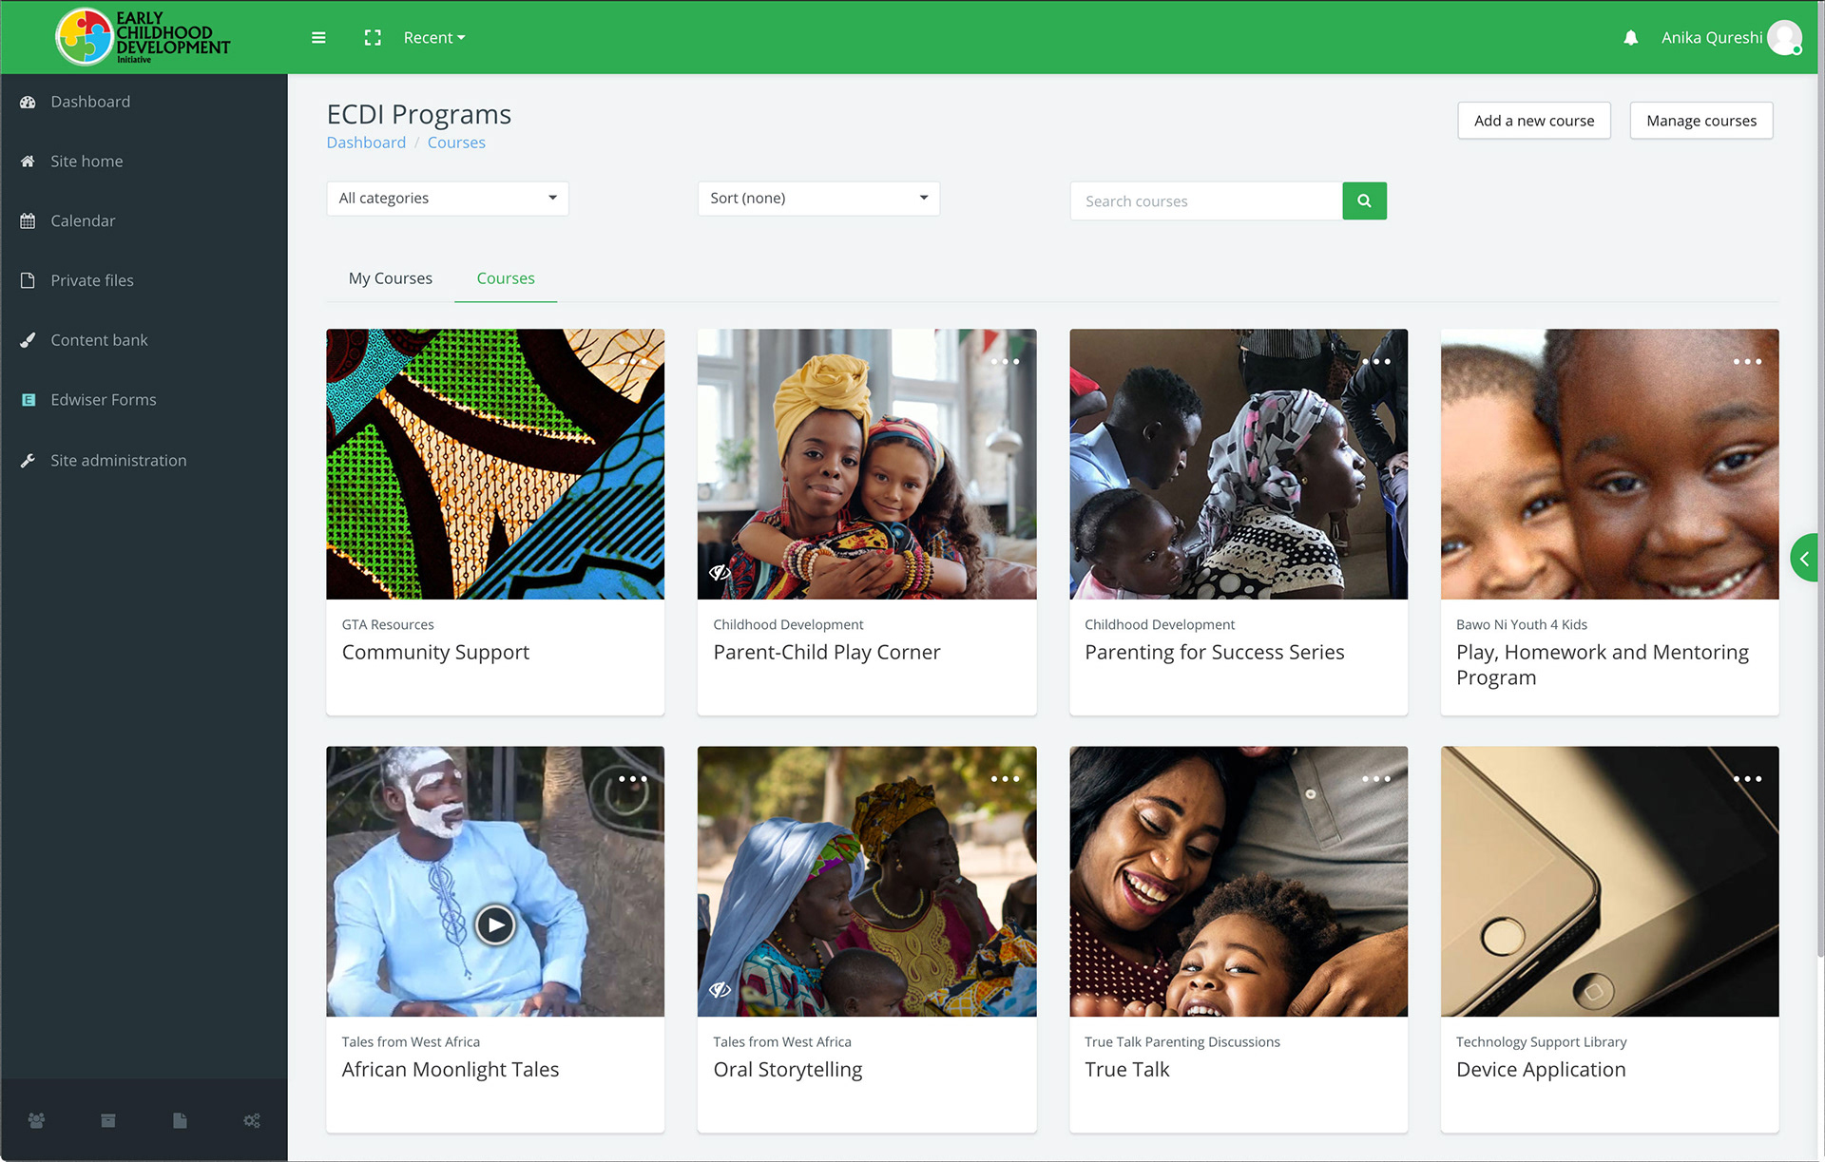Open the True Talk course title

click(1126, 1070)
